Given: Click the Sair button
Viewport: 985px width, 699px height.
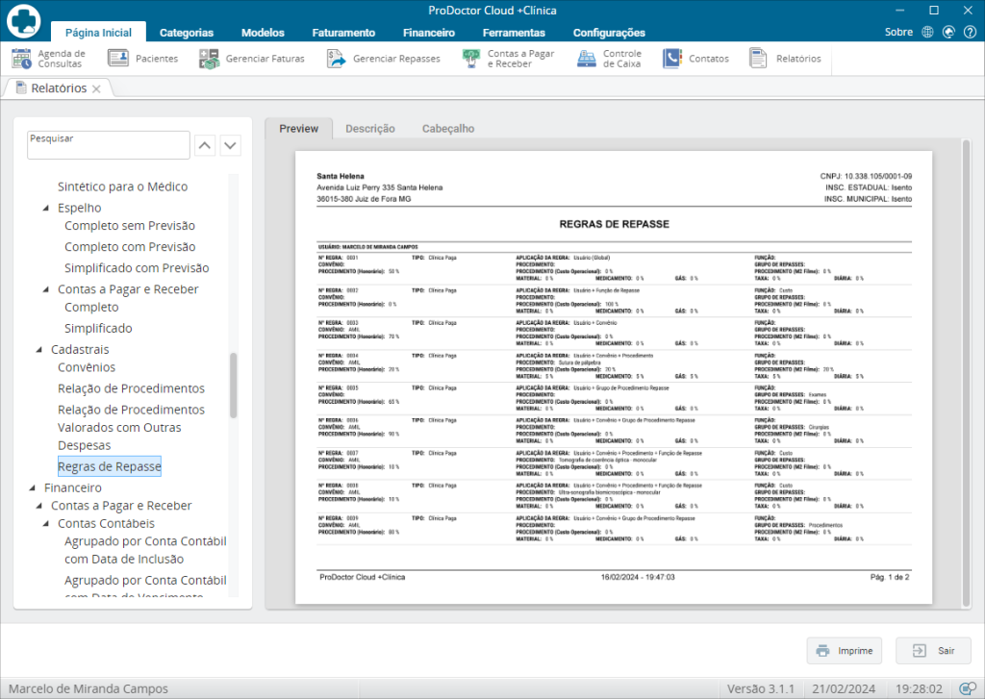Looking at the screenshot, I should (933, 651).
